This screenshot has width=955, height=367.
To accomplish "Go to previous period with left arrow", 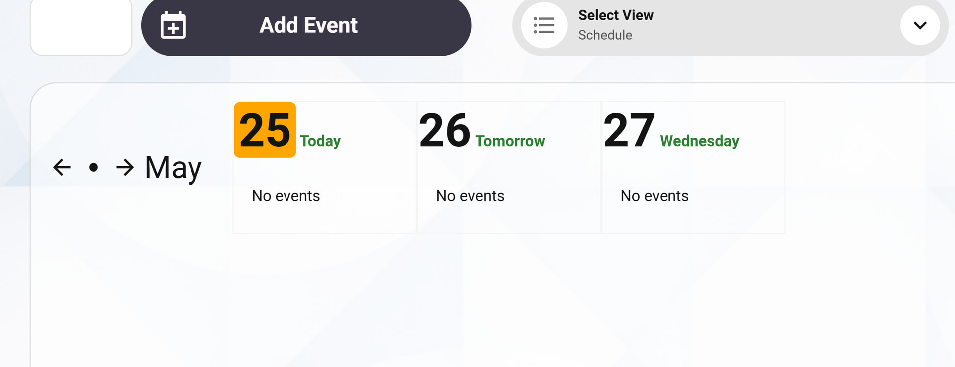I will coord(62,167).
